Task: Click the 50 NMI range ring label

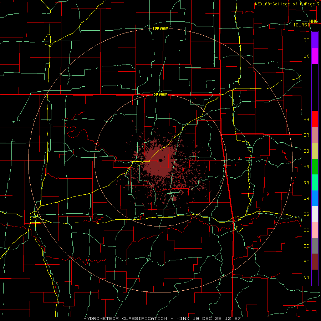Action: pos(160,95)
